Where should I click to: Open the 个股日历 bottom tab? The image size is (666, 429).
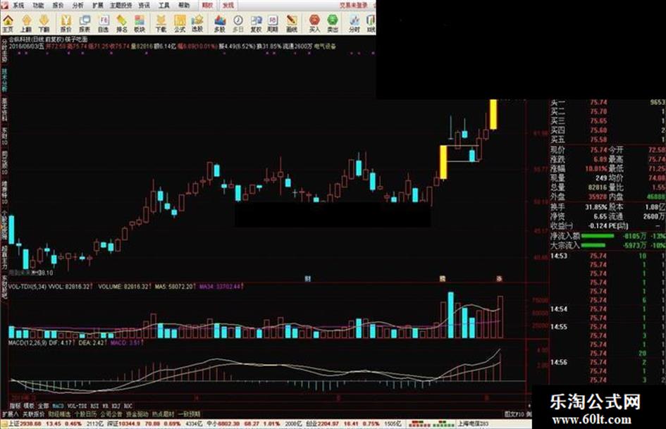[x=86, y=414]
